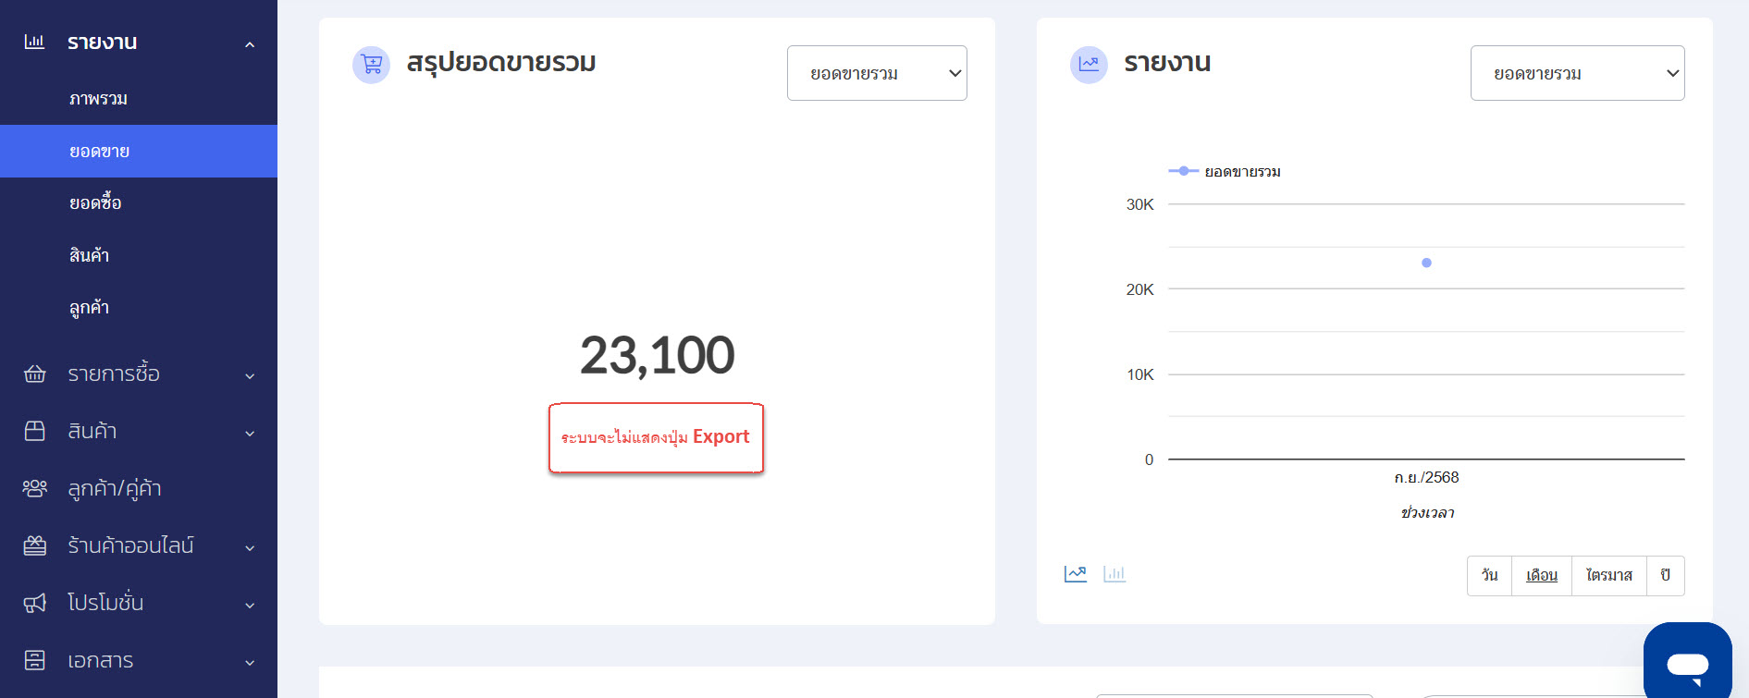
Task: Open the ลูกค้า report submenu link
Action: (89, 308)
